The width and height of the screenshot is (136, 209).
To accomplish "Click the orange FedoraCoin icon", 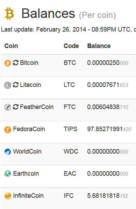I will coord(8,129).
